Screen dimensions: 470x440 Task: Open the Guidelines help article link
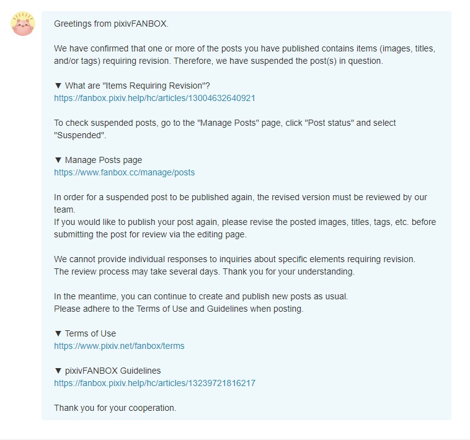point(154,383)
